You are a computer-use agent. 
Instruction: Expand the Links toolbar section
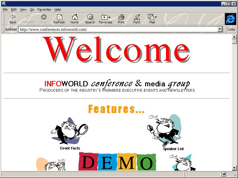(231, 29)
